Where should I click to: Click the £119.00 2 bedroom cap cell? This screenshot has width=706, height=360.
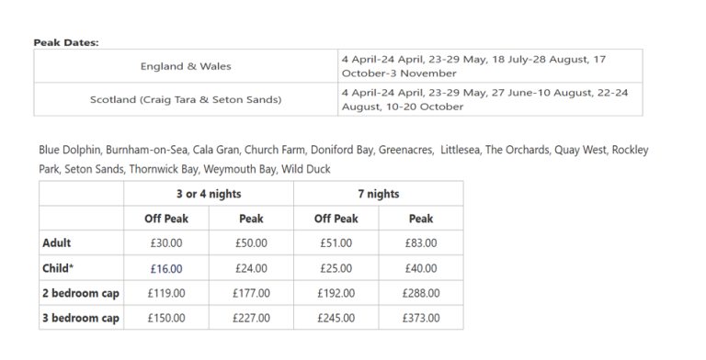click(x=166, y=293)
